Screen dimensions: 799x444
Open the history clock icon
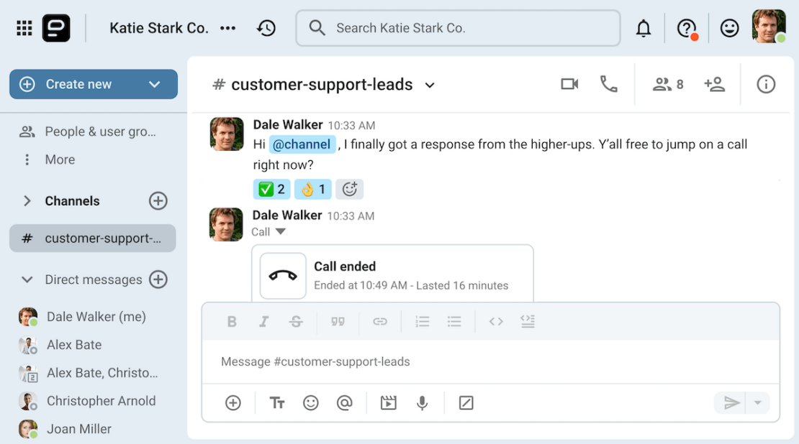click(266, 29)
